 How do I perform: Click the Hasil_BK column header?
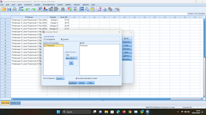click(x=64, y=17)
